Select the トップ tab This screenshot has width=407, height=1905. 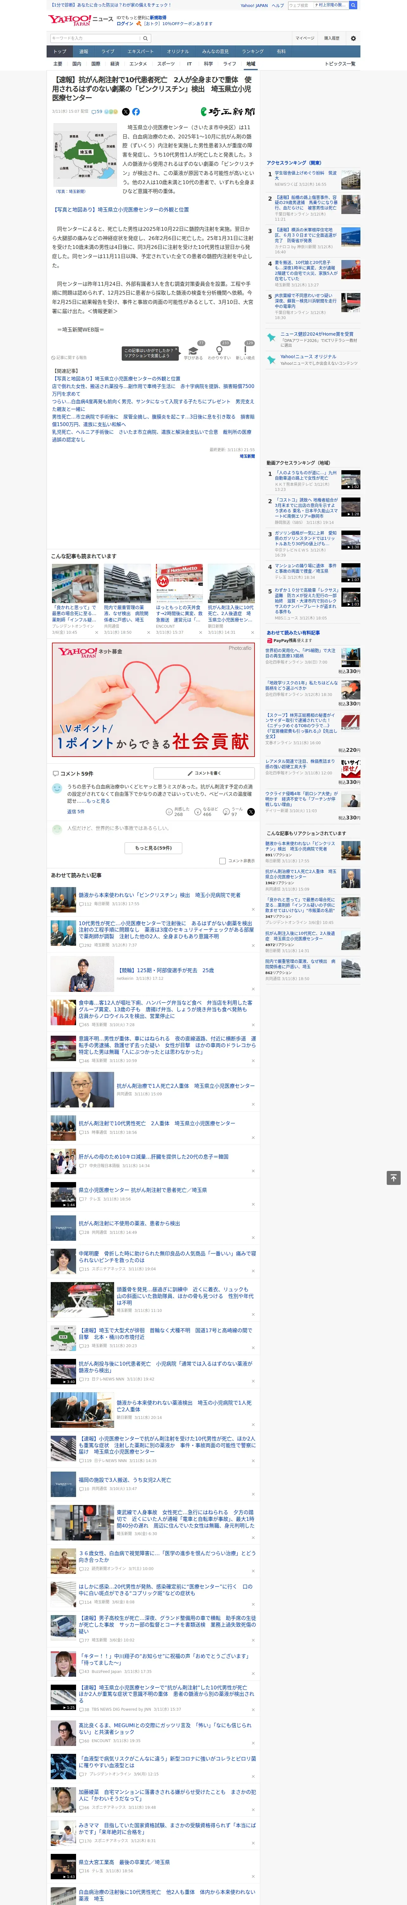[60, 52]
